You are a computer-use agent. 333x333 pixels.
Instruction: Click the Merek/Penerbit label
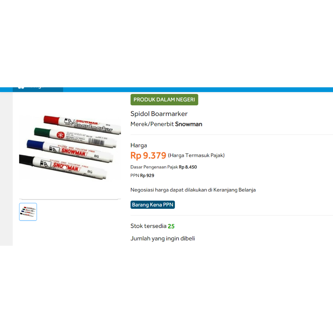(x=152, y=124)
